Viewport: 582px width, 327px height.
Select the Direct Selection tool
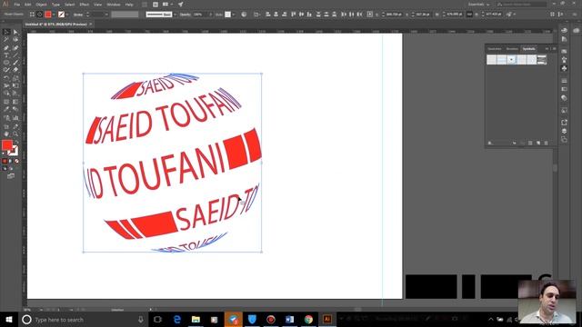coord(15,33)
